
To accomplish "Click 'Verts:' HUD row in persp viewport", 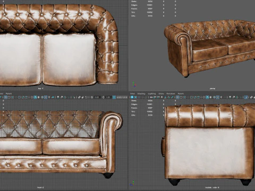I will click(x=154, y=1).
